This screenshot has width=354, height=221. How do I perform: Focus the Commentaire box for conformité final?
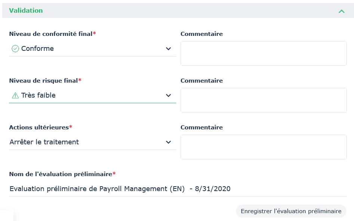tap(264, 53)
